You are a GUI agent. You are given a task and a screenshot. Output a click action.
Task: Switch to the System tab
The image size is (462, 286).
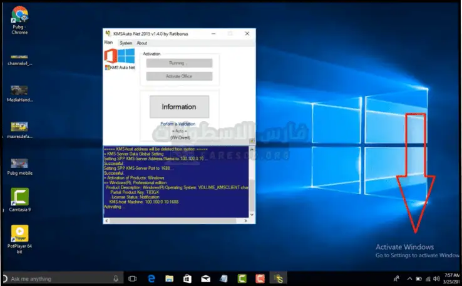point(126,43)
